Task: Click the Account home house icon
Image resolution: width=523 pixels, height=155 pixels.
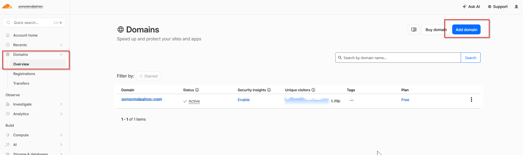Action: (x=8, y=35)
